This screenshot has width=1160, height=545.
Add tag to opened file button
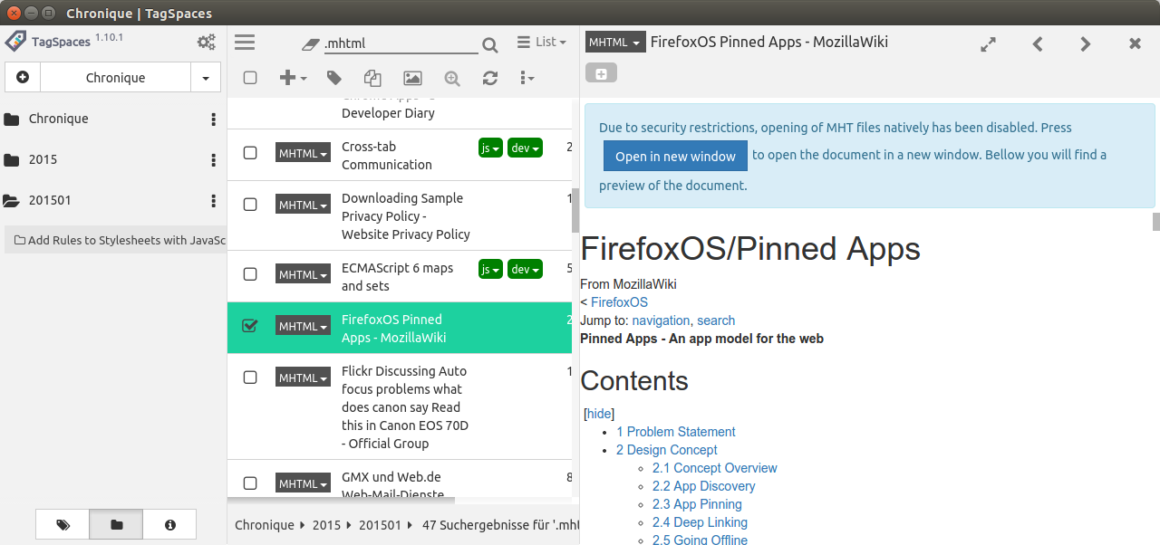pyautogui.click(x=601, y=72)
